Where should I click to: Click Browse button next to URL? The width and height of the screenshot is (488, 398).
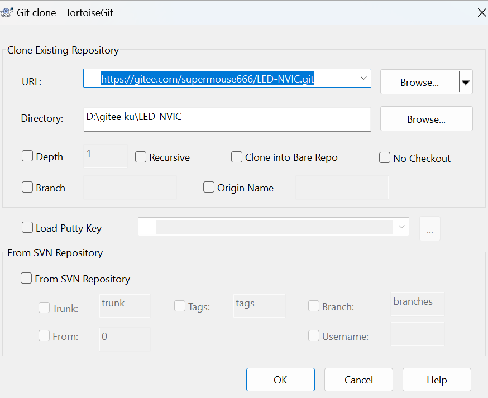tap(419, 82)
